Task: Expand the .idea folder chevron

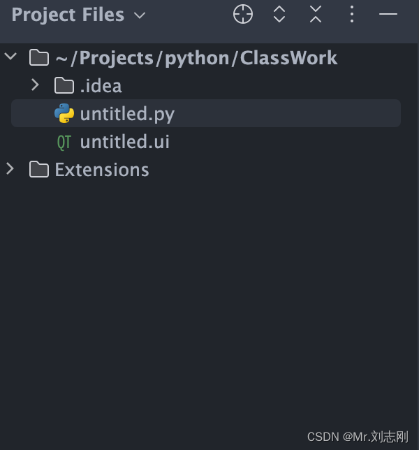Action: pos(36,85)
